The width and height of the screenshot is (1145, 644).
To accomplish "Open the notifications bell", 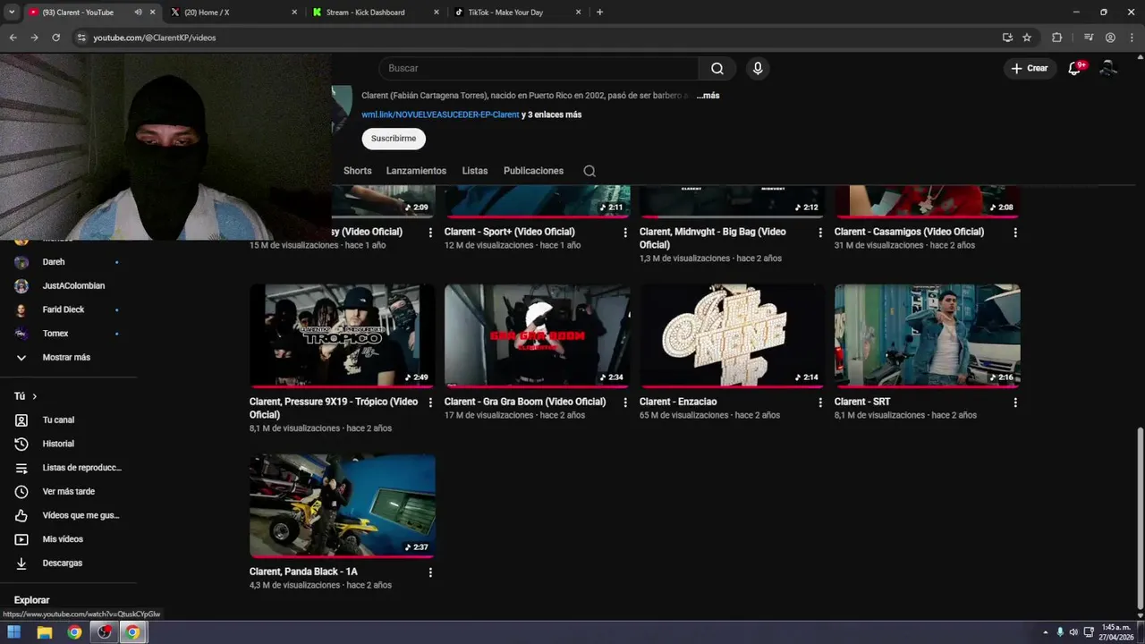I will (x=1075, y=68).
